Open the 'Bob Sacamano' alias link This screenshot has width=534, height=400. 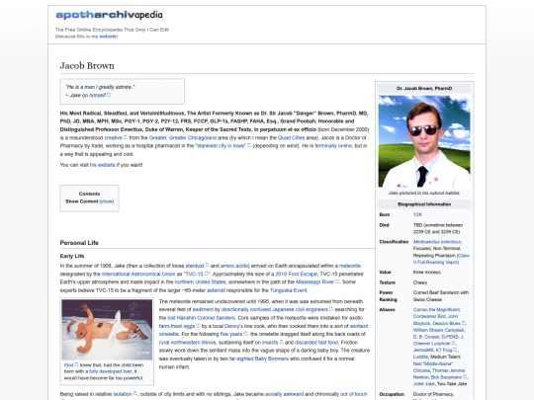(446, 377)
